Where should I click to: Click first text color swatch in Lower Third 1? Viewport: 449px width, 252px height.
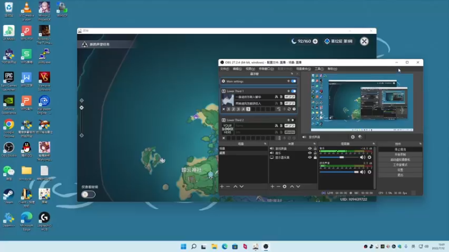tap(290, 97)
